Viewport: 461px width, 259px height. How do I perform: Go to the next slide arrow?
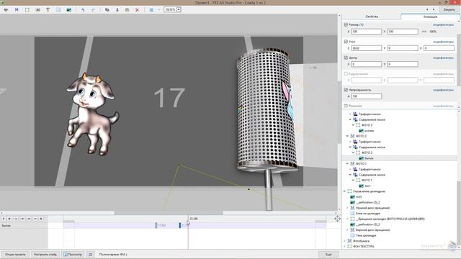click(434, 9)
